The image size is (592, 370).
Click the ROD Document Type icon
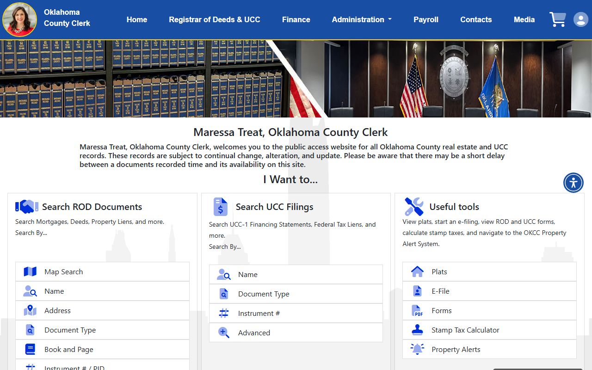tap(30, 330)
